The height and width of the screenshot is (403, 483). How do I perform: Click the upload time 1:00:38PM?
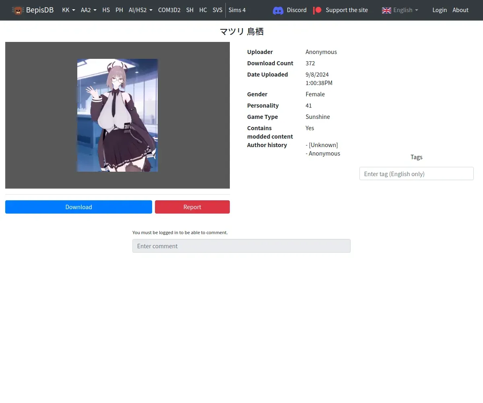[x=319, y=83]
